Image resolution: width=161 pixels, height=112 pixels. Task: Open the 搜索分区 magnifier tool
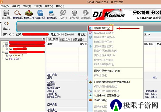18,14
